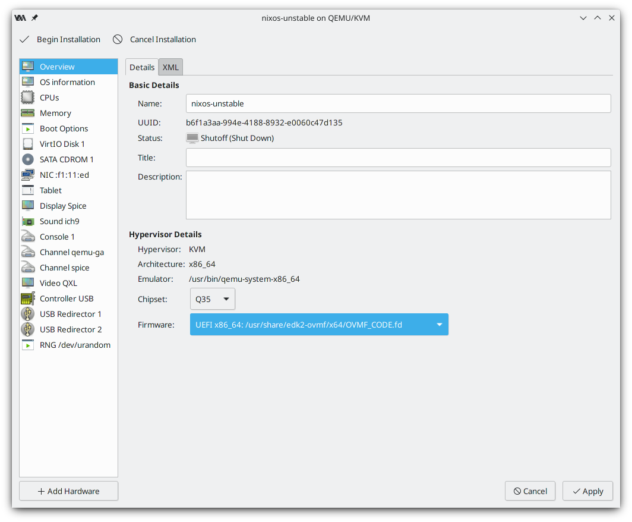The width and height of the screenshot is (632, 522).
Task: Click Cancel Installation
Action: (154, 39)
